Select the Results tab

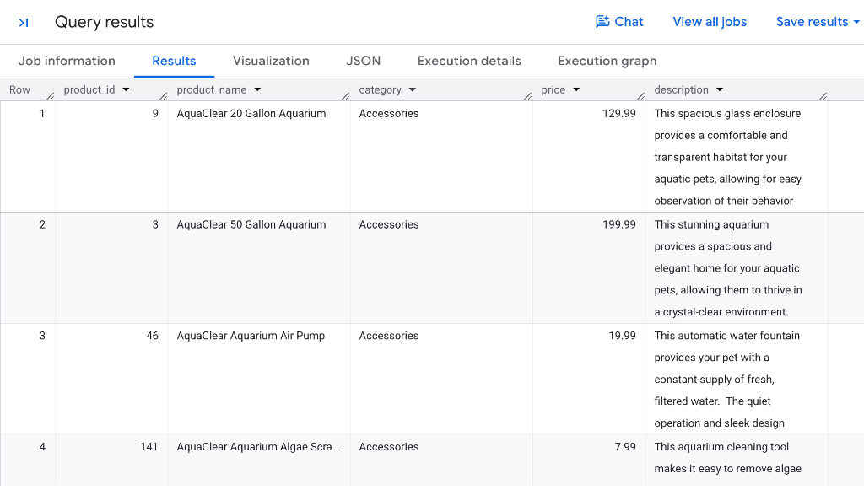click(x=174, y=61)
